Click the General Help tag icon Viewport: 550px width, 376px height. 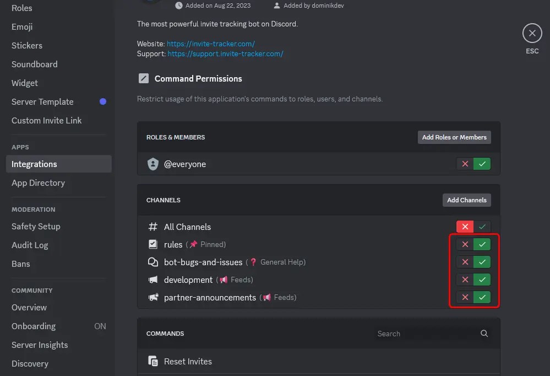coord(252,262)
